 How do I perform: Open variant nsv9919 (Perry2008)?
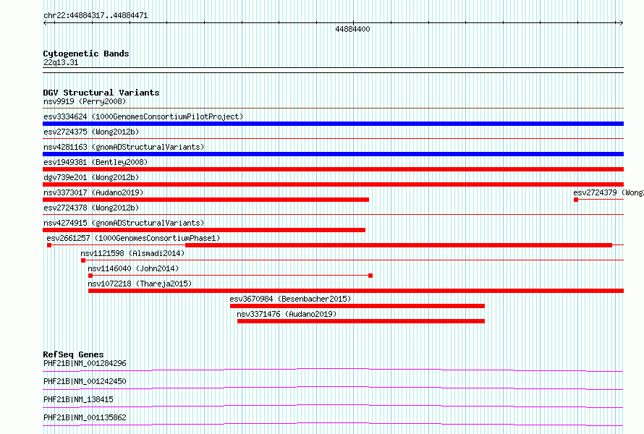coord(85,101)
